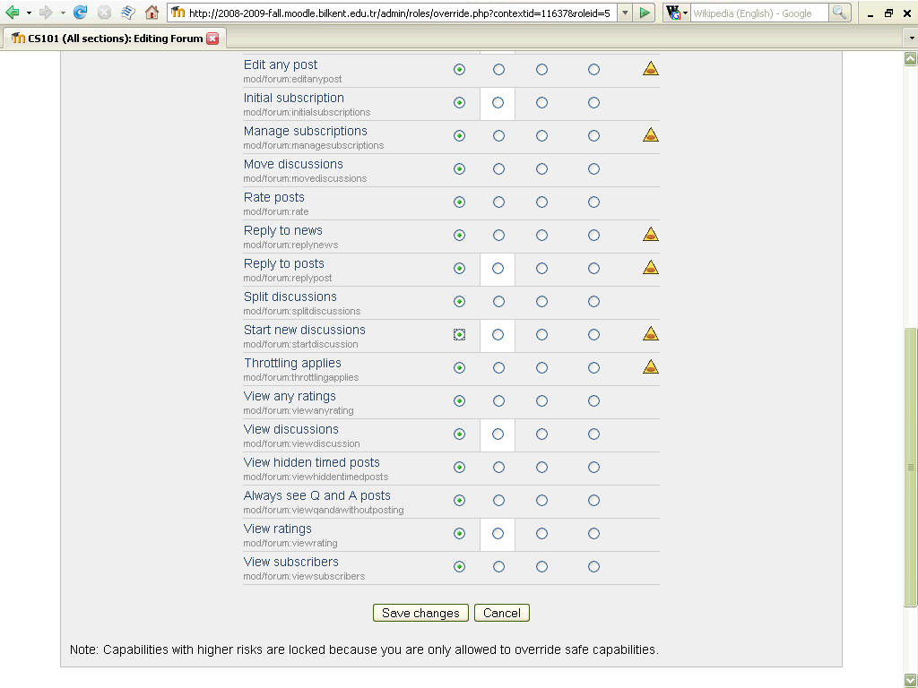Select fourth radio option for View ratings
Screen dimensions: 918x688
pos(593,534)
